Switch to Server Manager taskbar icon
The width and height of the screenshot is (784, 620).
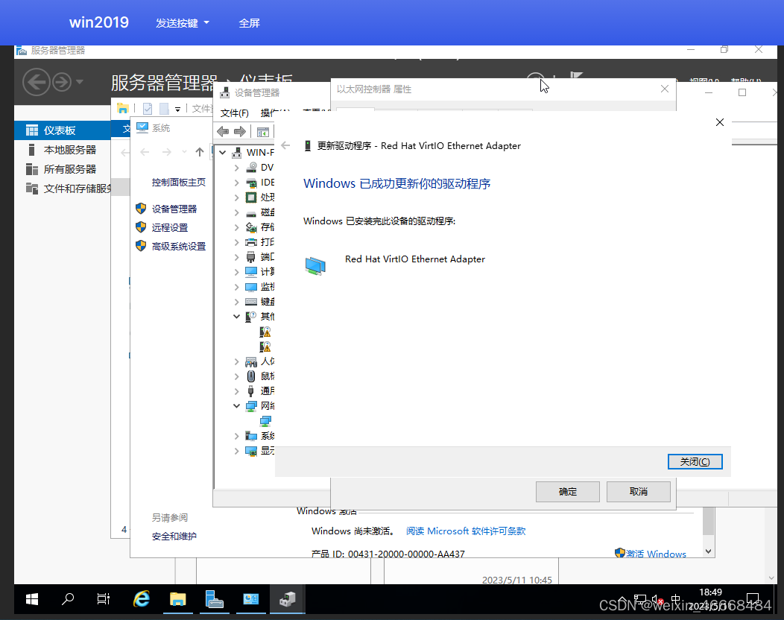pos(215,599)
